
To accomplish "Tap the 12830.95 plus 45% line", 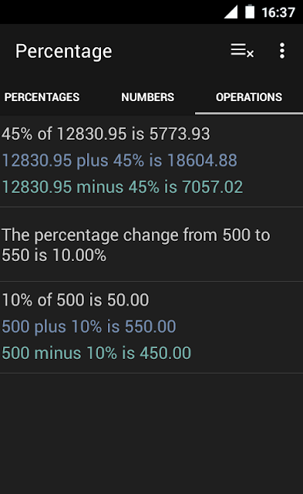I will tap(120, 160).
